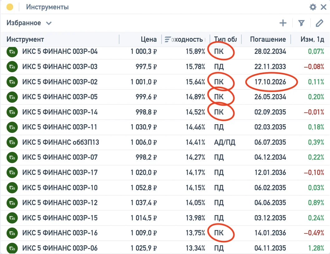Click yield value 15,78%
The height and width of the screenshot is (254, 330).
tap(195, 67)
